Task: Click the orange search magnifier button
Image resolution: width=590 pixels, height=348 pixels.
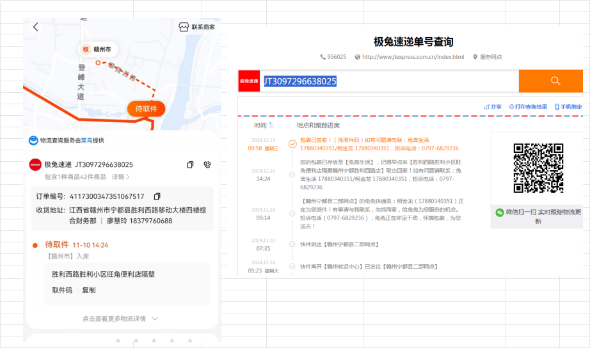Action: pyautogui.click(x=551, y=81)
